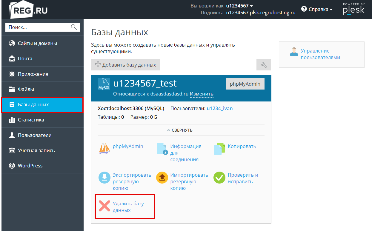This screenshot has height=231, width=372.
Task: Click Импортировать резервную копию link
Action: [189, 181]
